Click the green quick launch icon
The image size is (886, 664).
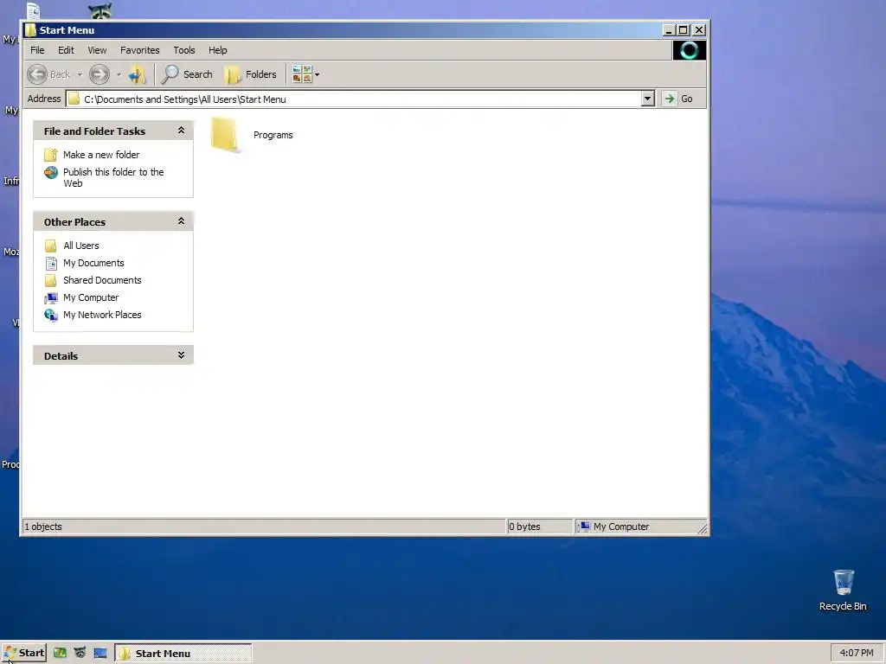coord(60,653)
